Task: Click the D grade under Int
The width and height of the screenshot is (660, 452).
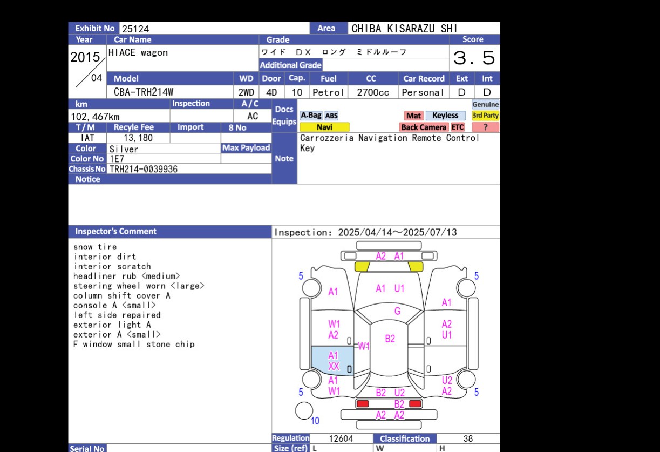Action: 487,92
